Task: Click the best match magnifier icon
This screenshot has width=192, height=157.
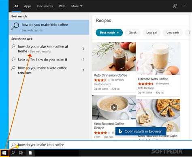Action: (15, 26)
